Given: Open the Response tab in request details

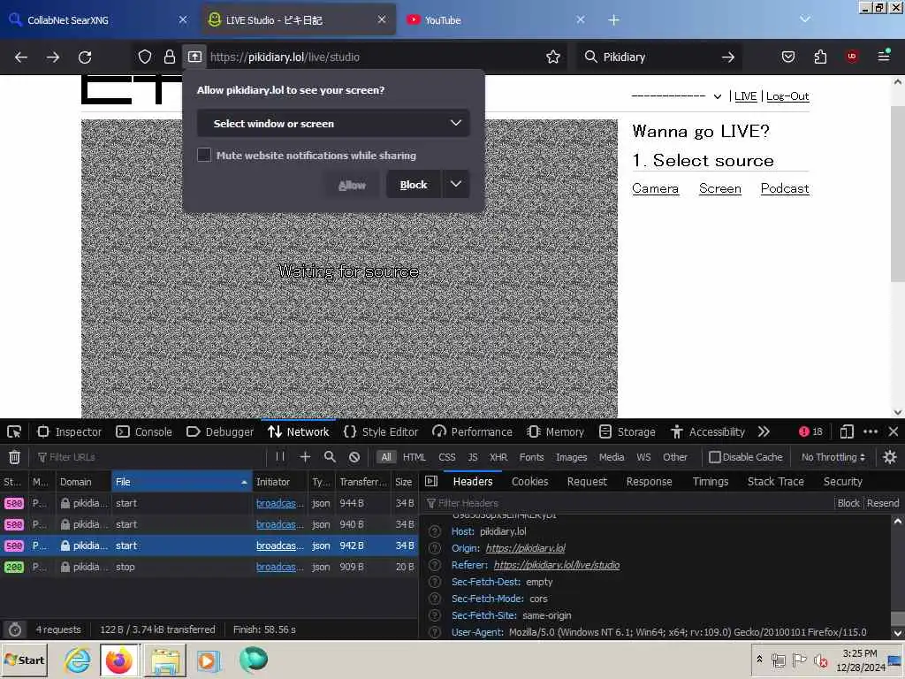Looking at the screenshot, I should [649, 482].
